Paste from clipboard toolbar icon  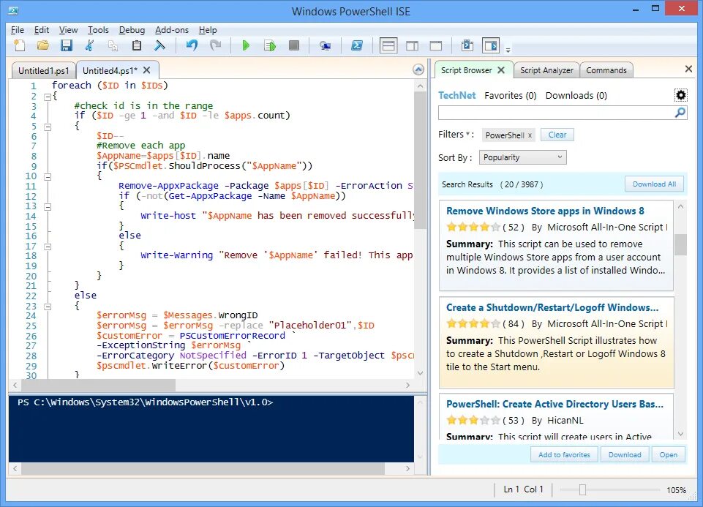point(137,45)
